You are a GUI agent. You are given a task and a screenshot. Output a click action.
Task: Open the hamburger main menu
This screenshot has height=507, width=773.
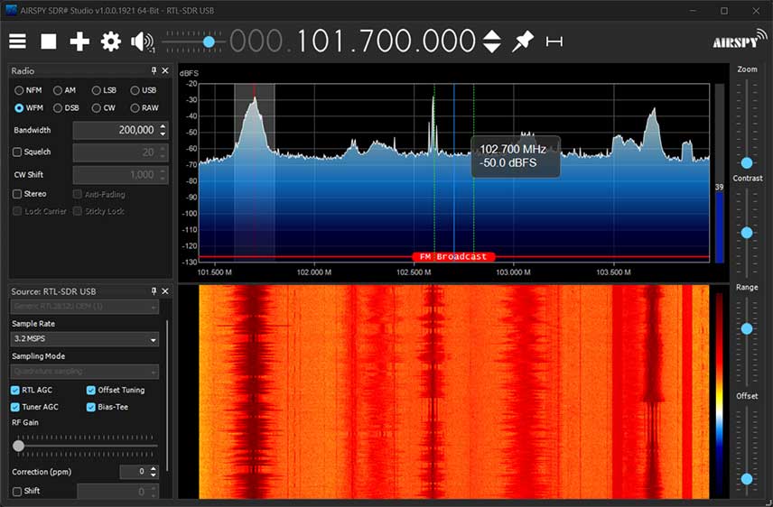point(17,41)
